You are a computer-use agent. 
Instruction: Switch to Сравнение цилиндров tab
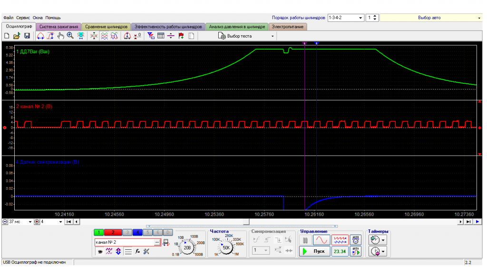(106, 27)
